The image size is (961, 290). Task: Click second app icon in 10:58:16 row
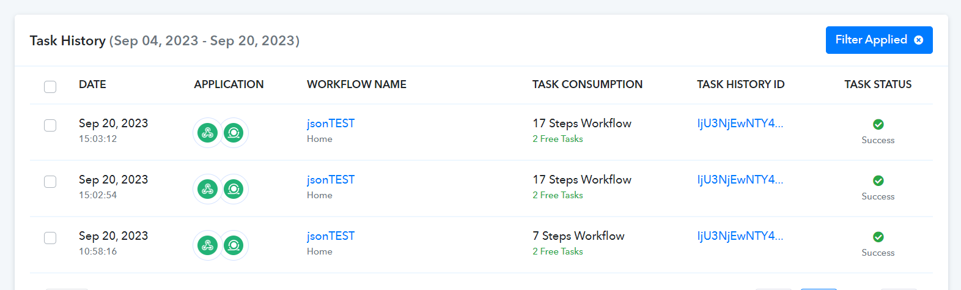pyautogui.click(x=234, y=245)
